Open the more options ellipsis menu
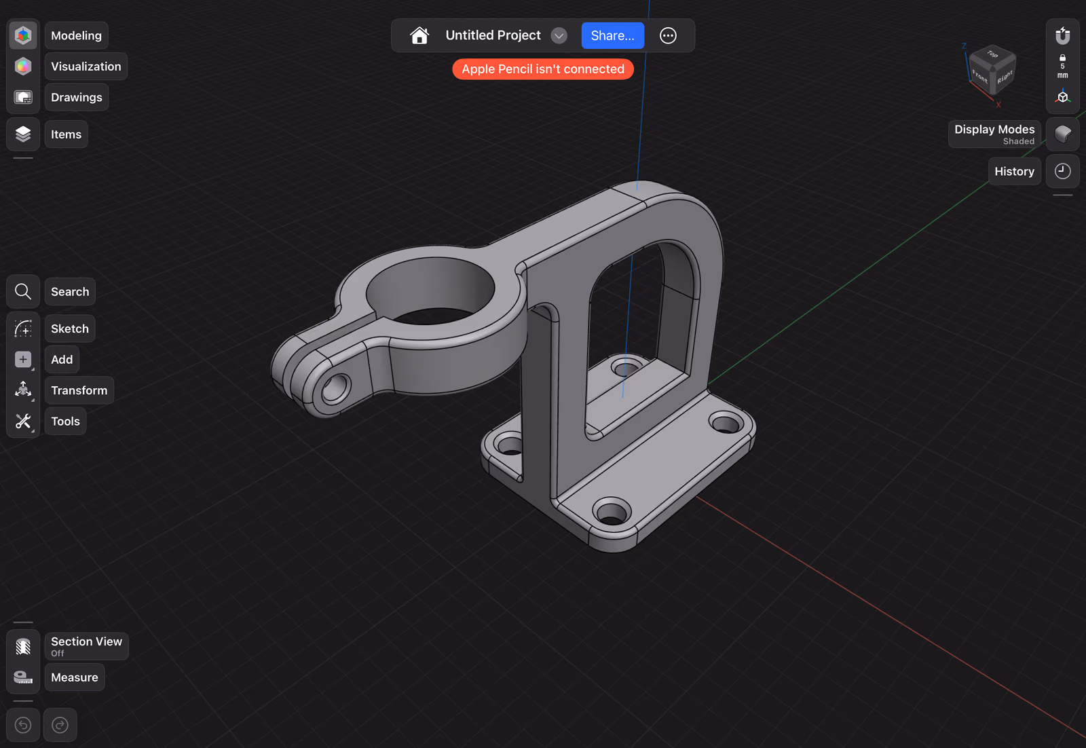This screenshot has height=748, width=1086. [668, 35]
